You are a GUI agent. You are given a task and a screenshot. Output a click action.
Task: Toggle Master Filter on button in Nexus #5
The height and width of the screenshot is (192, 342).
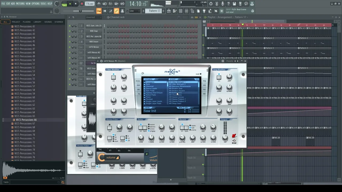coord(109,128)
